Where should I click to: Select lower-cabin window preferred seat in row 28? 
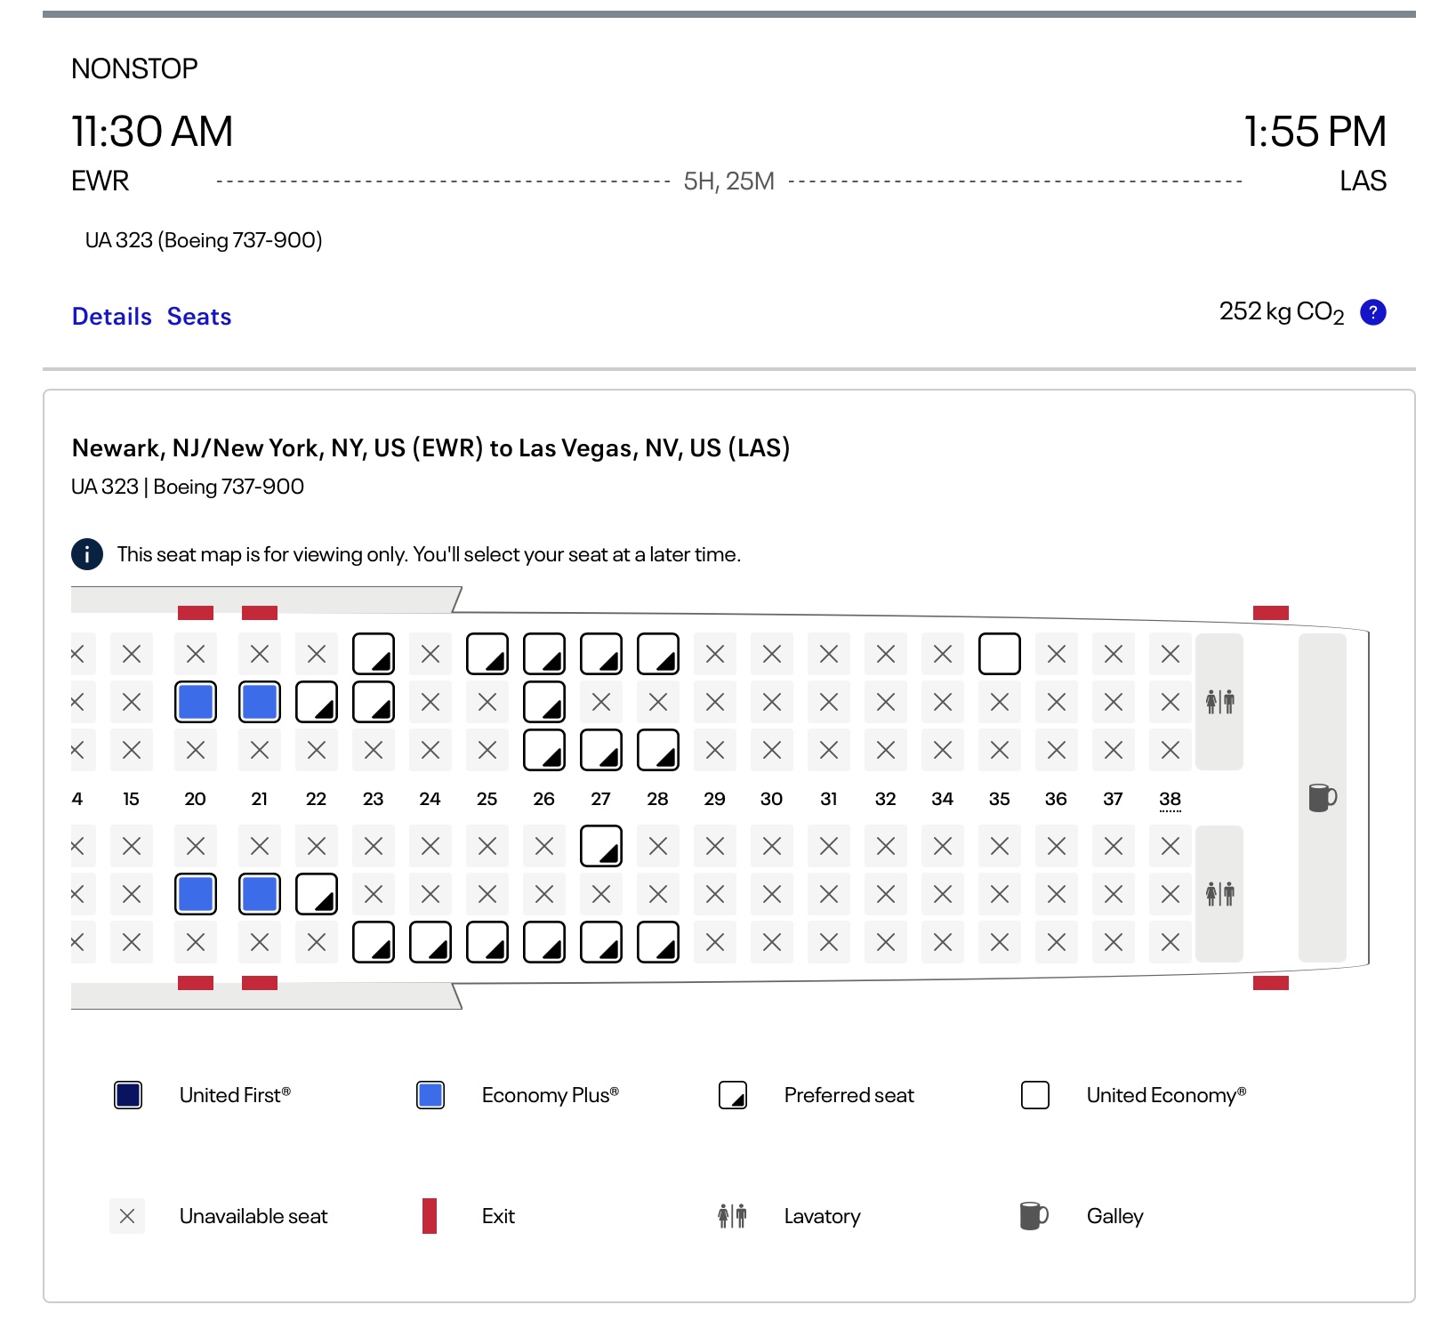(x=658, y=942)
